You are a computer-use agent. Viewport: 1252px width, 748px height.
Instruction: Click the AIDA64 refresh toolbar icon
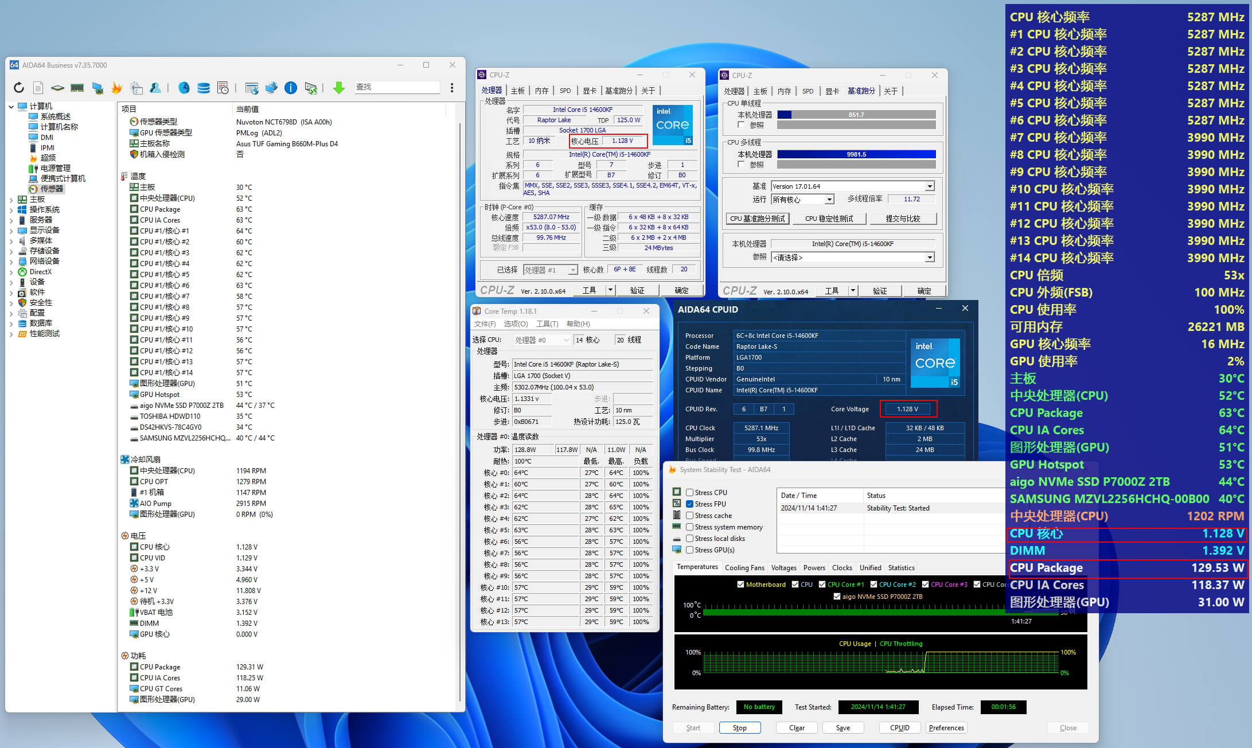pos(19,88)
